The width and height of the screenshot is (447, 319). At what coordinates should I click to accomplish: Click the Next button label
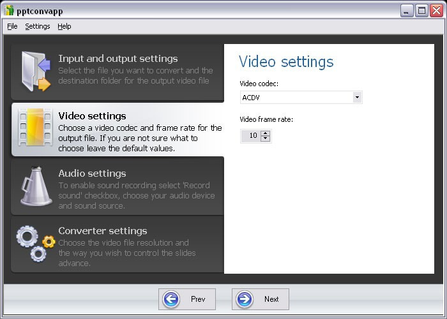coord(271,299)
